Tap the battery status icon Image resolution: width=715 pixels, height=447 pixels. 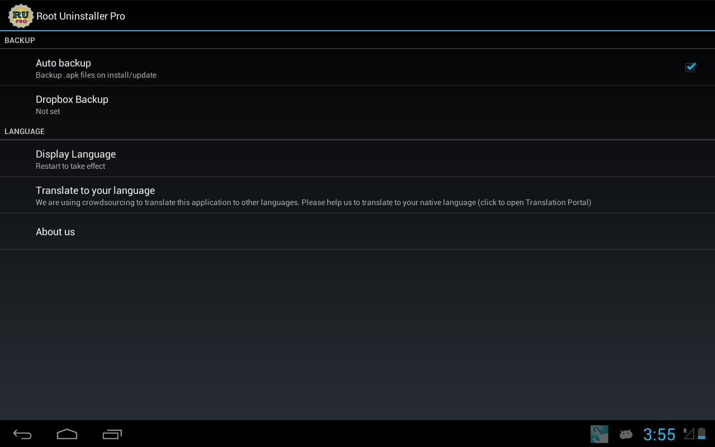tap(702, 434)
